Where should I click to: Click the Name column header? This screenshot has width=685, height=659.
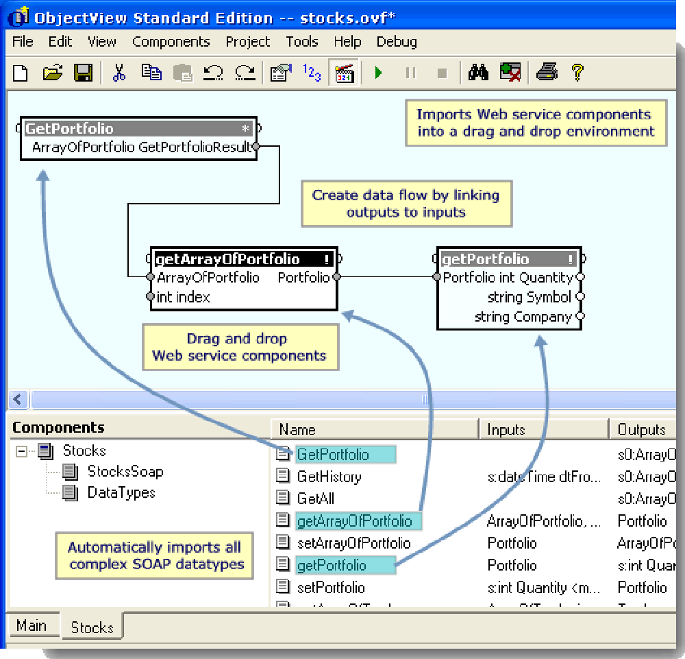click(375, 429)
